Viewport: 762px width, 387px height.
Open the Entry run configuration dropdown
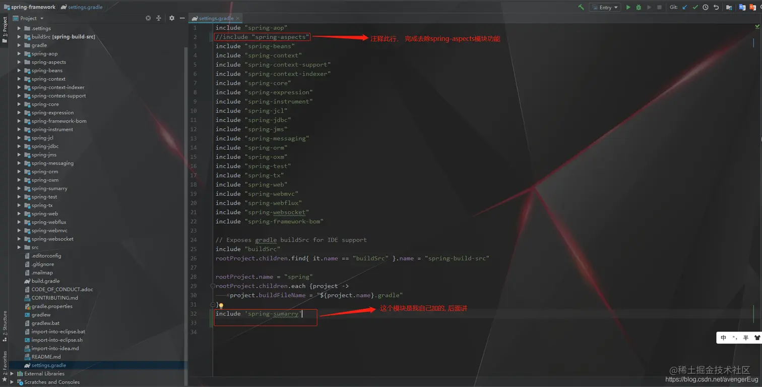(605, 7)
